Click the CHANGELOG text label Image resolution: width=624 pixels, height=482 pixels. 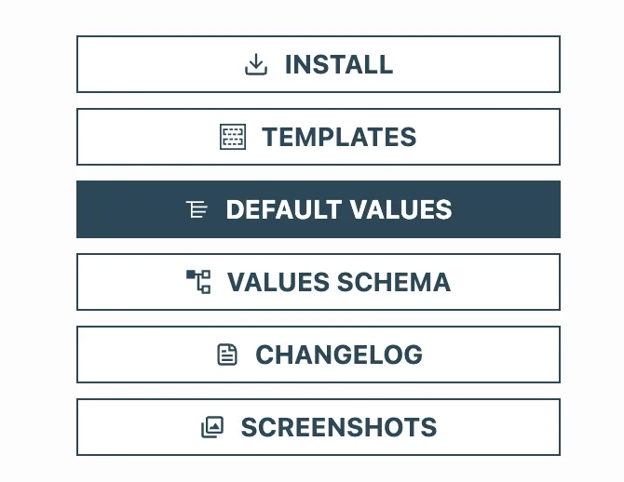point(339,355)
